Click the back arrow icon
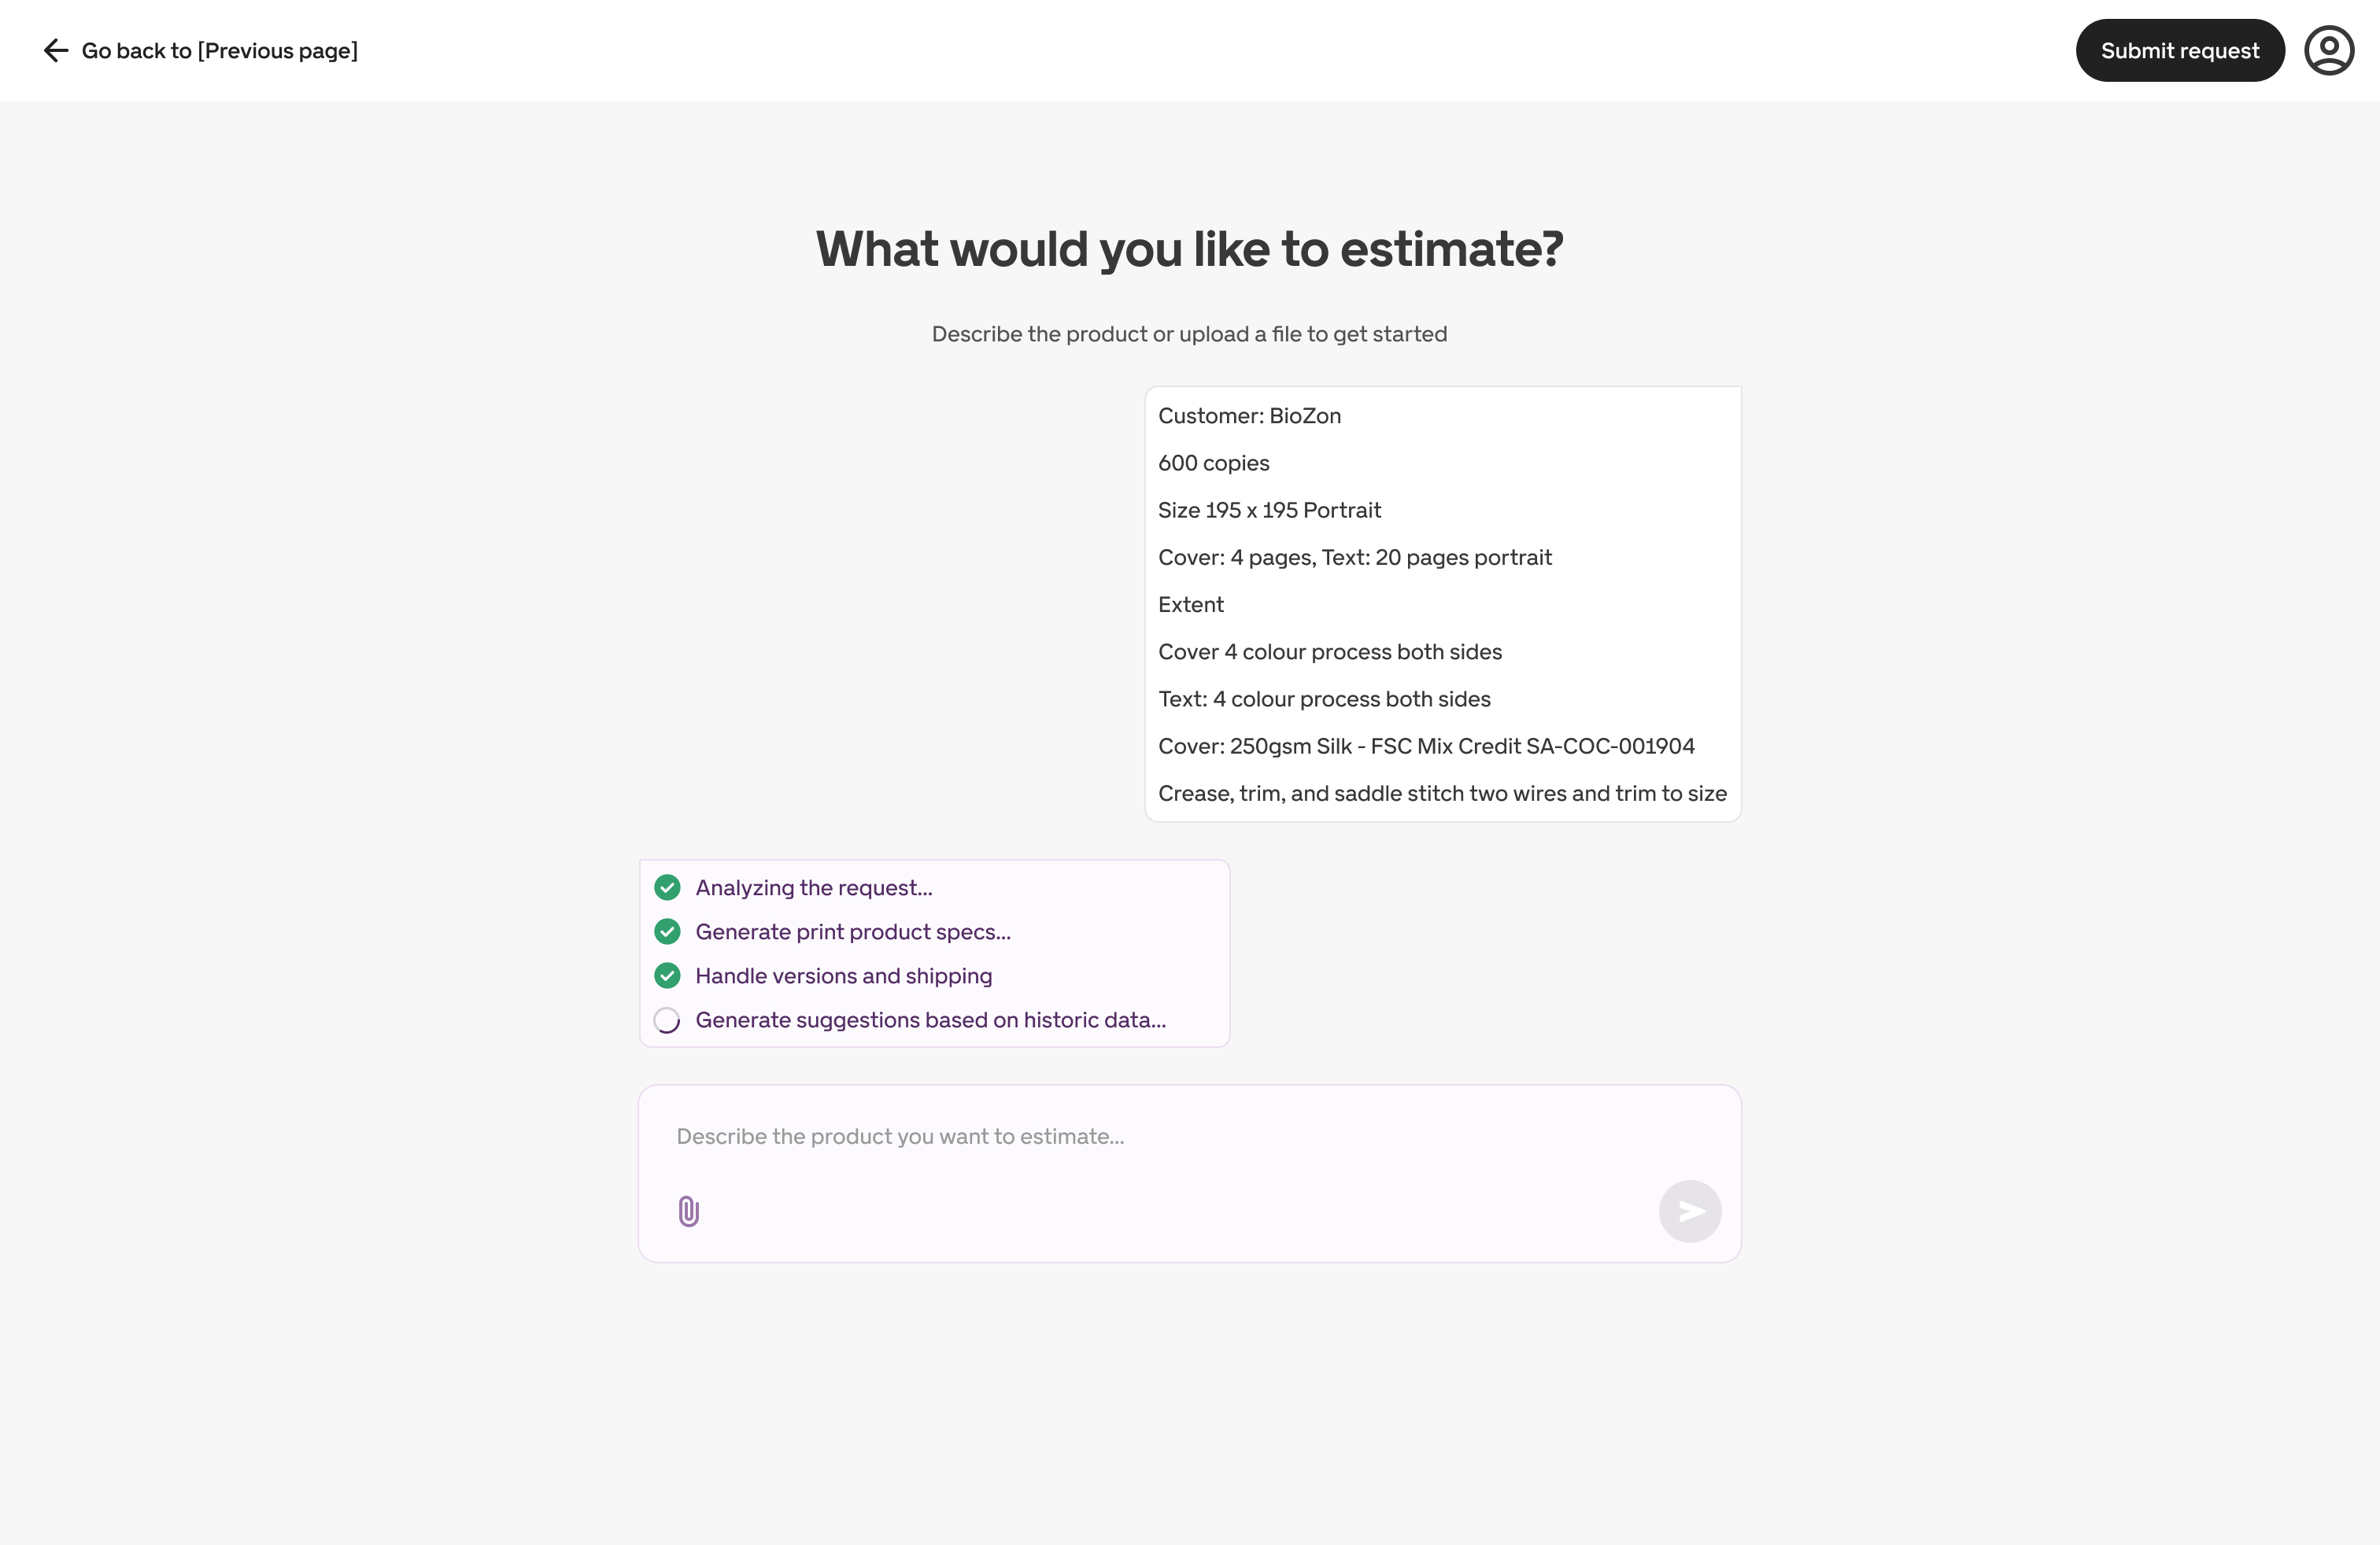Viewport: 2380px width, 1545px height. point(56,51)
